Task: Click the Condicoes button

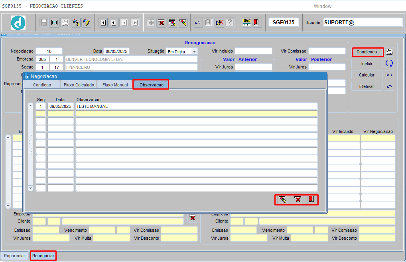Action: tap(367, 52)
